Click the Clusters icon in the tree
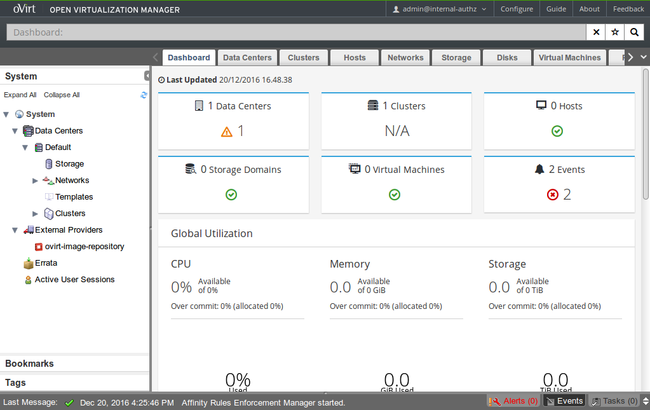Viewport: 650px width, 410px height. pyautogui.click(x=49, y=214)
